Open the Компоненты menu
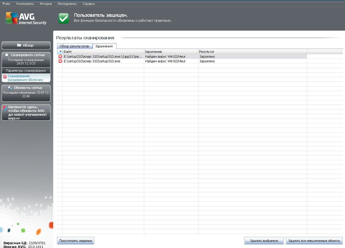 point(25,4)
